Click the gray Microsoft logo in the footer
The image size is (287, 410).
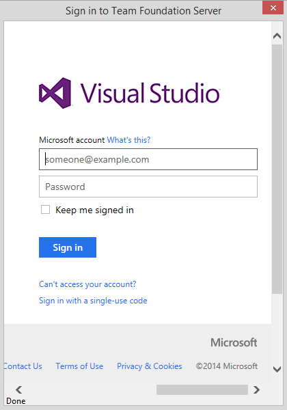(x=234, y=342)
